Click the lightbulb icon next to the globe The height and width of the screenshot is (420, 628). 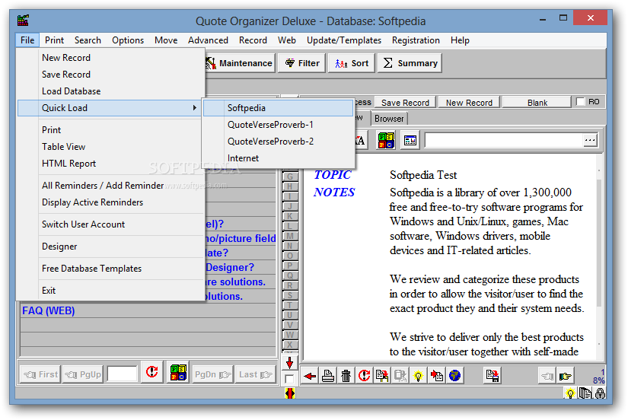[418, 376]
